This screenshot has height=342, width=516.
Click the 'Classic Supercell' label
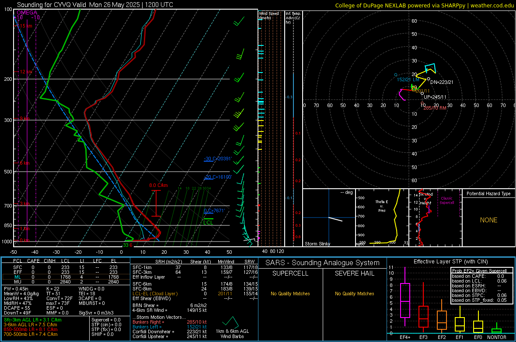(446, 200)
